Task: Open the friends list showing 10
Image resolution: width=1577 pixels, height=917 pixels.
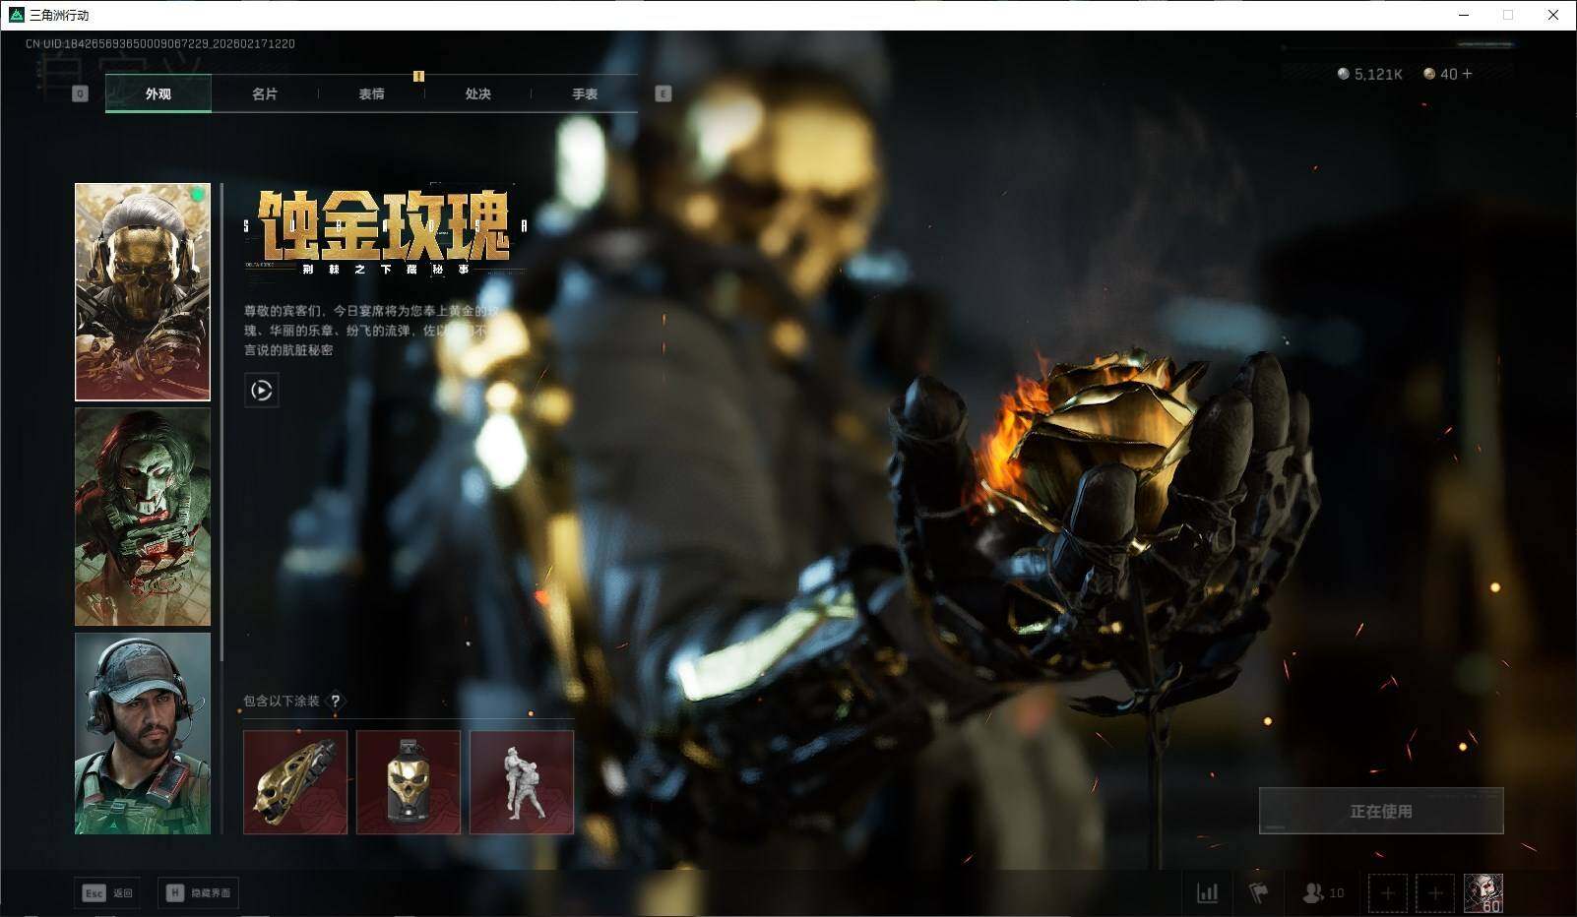Action: 1323,892
